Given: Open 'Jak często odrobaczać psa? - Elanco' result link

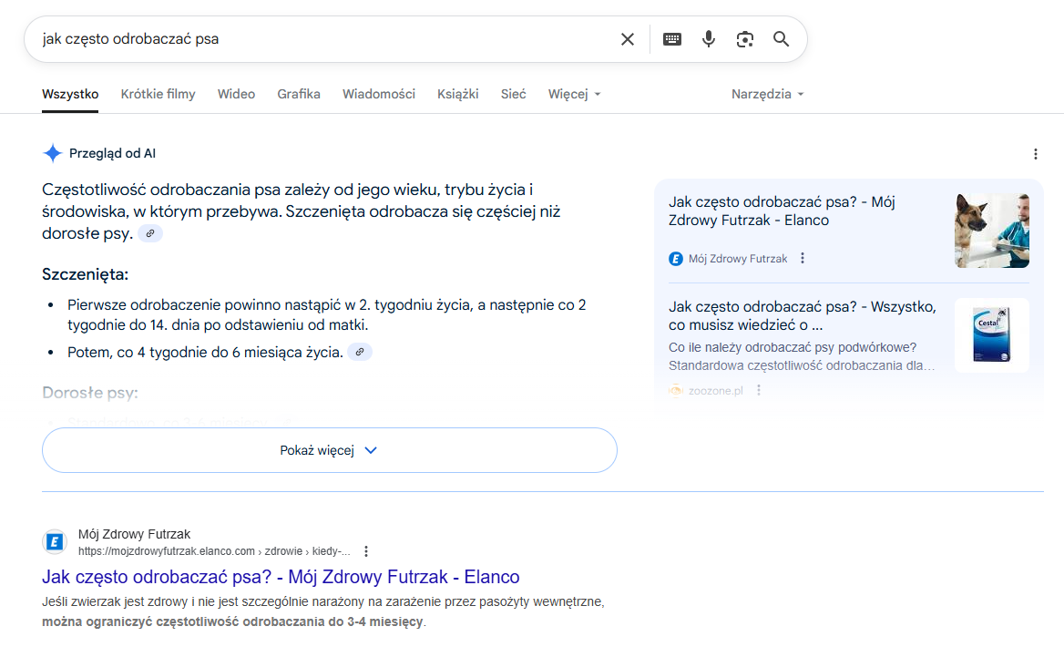Looking at the screenshot, I should click(281, 577).
